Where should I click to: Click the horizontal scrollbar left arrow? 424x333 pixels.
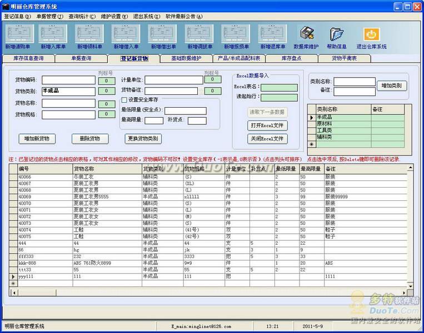(14, 292)
